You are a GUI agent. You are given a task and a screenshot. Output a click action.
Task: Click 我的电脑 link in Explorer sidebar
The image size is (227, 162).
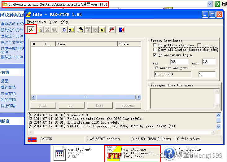(8, 100)
